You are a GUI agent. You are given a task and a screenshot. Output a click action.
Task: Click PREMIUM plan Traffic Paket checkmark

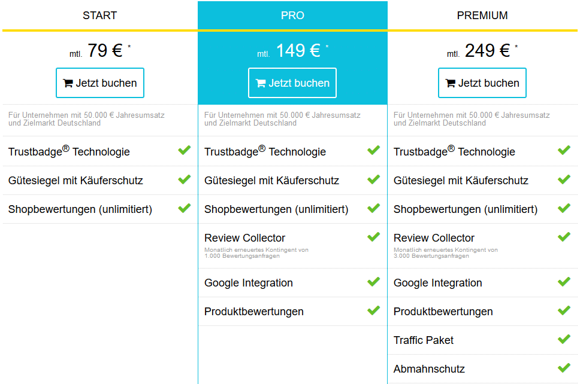564,339
